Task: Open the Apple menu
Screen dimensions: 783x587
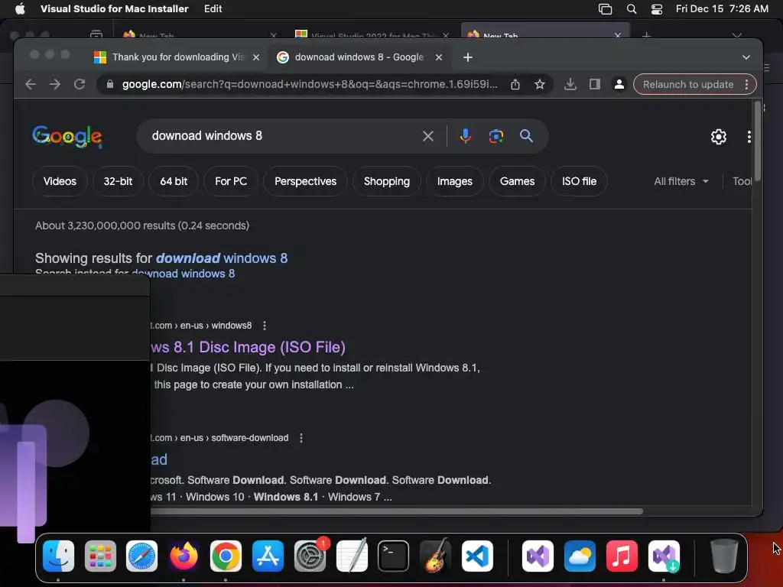Action: coord(20,9)
